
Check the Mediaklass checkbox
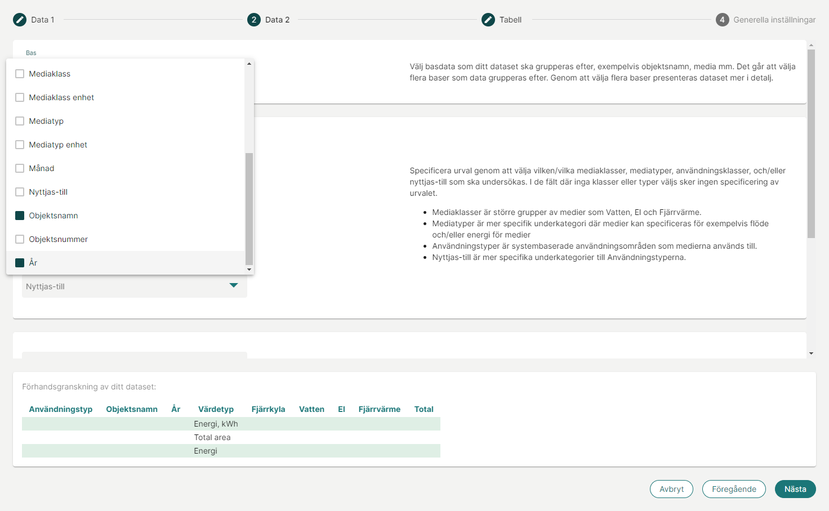point(20,74)
